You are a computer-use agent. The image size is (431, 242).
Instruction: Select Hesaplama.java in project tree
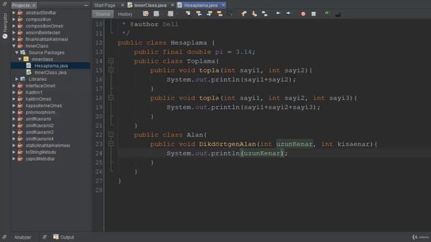(51, 66)
